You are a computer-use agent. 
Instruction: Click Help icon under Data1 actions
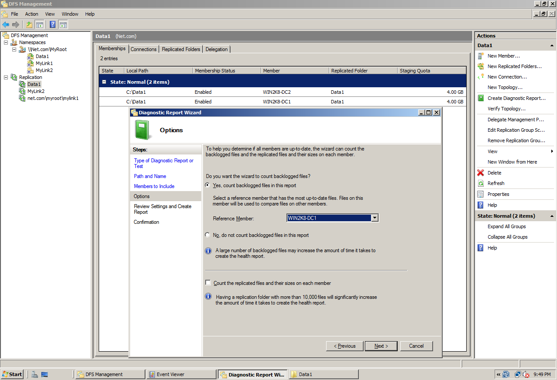point(481,205)
